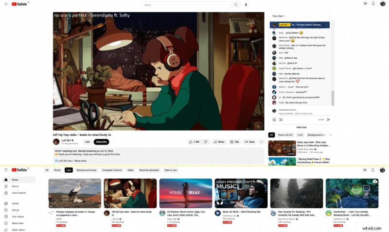
Task: Subscribe to Lofi Girl
Action: [101, 142]
